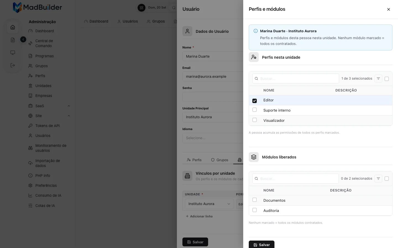Screen dimensions: 398x248
Task: Open the Unidade dropdown showing Instituto Aurora
Action: (x=209, y=204)
